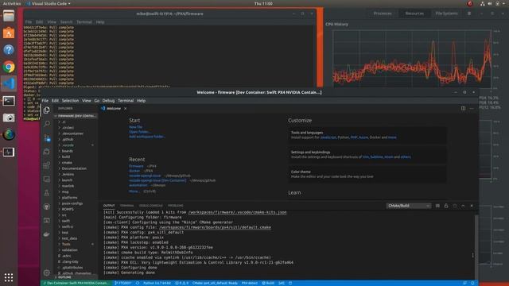
Task: Maximize the Output panel with chevron
Action: [463, 206]
